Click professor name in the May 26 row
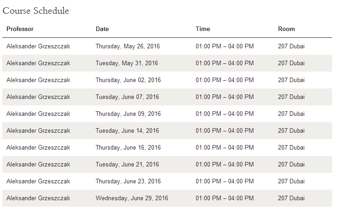This screenshot has height=213, width=339. [x=38, y=46]
